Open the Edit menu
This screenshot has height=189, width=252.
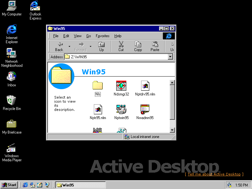point(66,36)
